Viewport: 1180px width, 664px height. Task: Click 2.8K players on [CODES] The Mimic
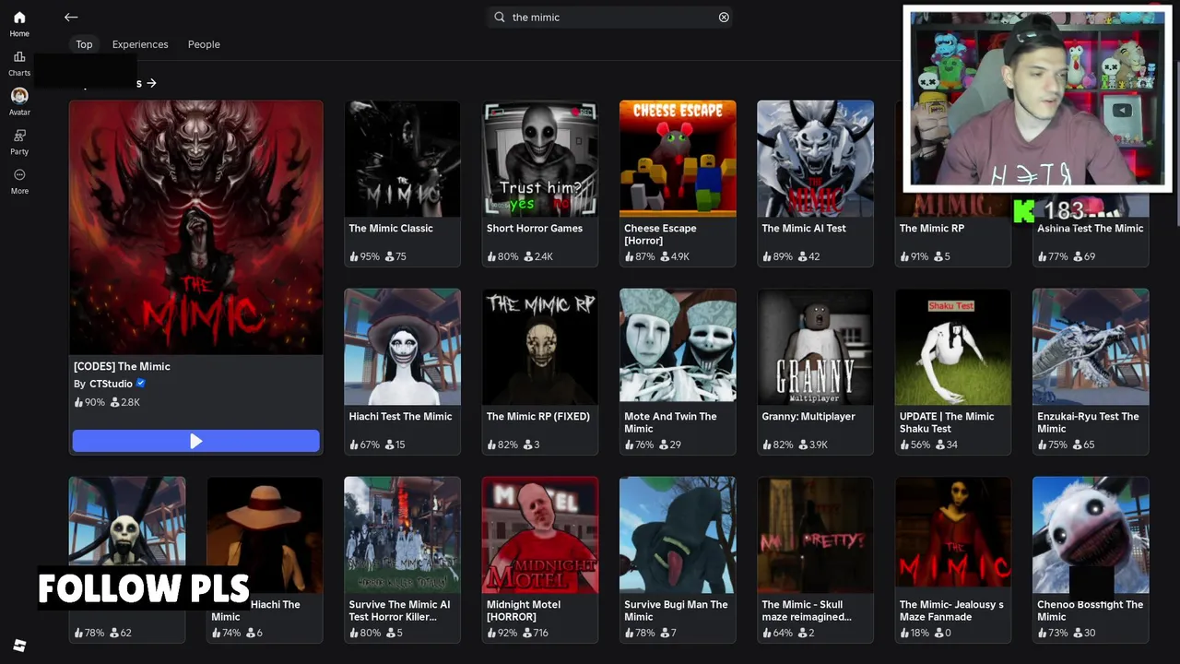pyautogui.click(x=125, y=402)
